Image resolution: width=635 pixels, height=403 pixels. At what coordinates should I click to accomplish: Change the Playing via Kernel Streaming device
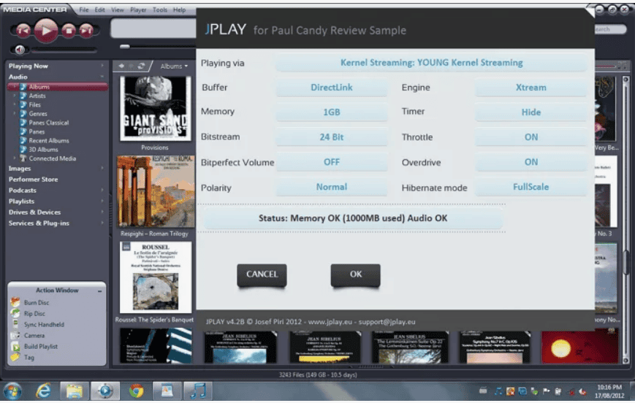pyautogui.click(x=431, y=63)
